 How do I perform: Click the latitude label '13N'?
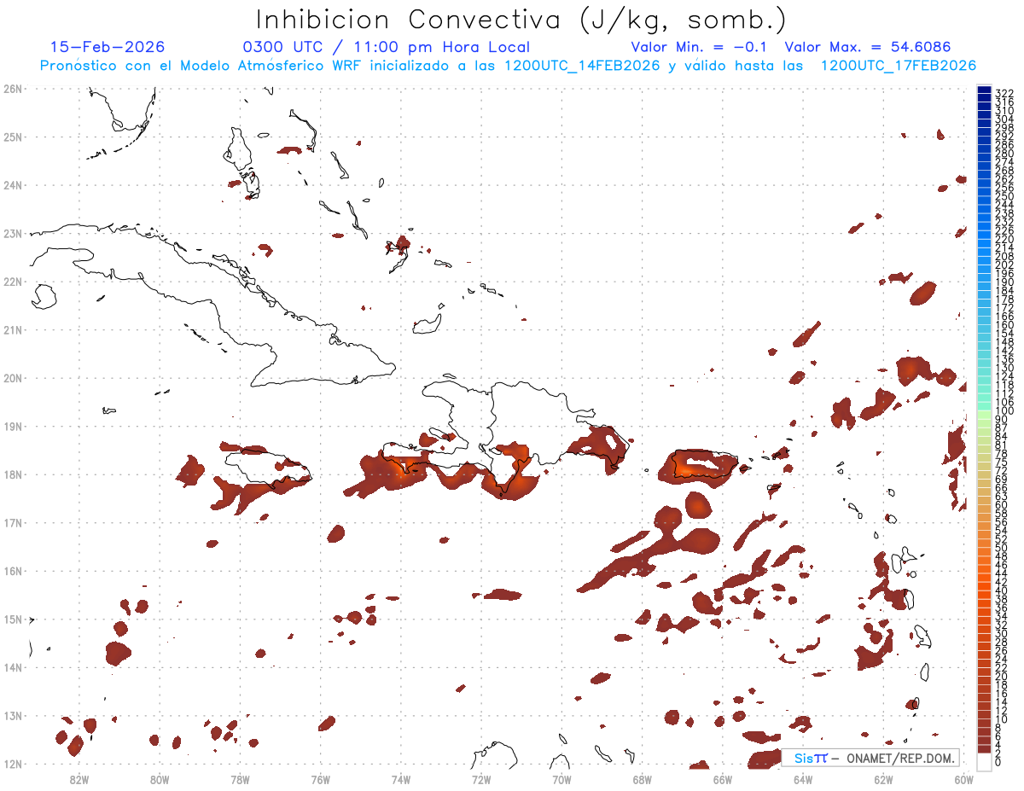coord(12,716)
